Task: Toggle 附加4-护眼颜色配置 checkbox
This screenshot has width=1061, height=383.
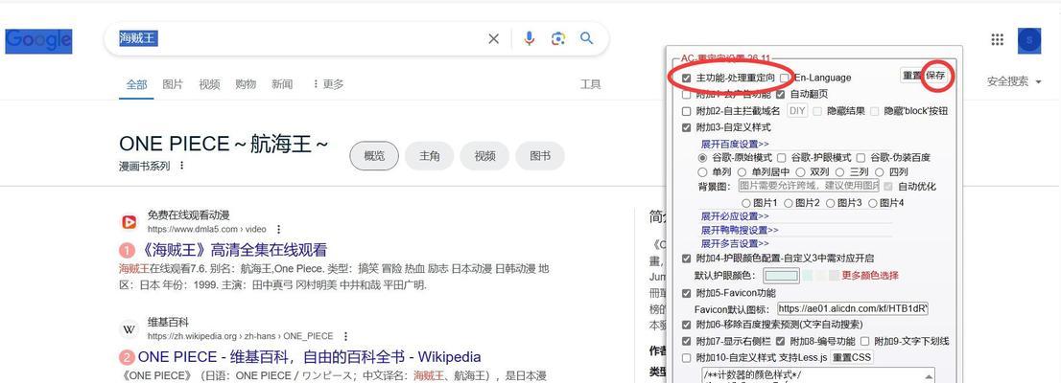Action: (x=687, y=259)
